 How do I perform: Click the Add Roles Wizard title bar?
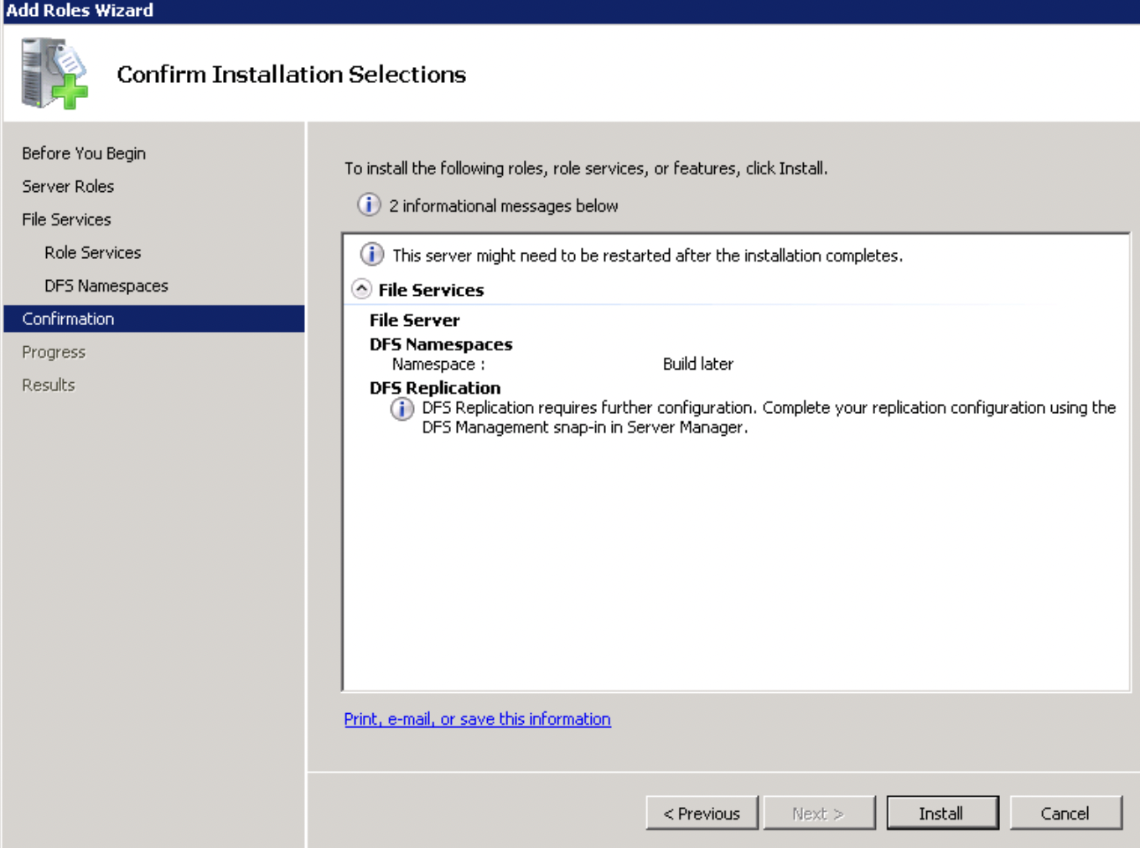click(x=570, y=11)
